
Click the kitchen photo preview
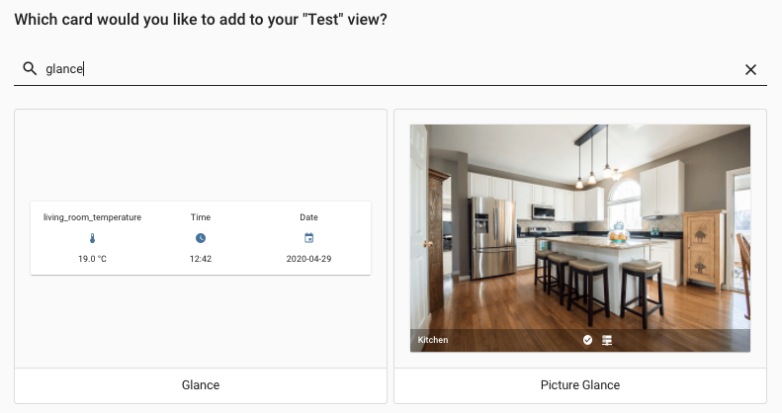coord(580,227)
